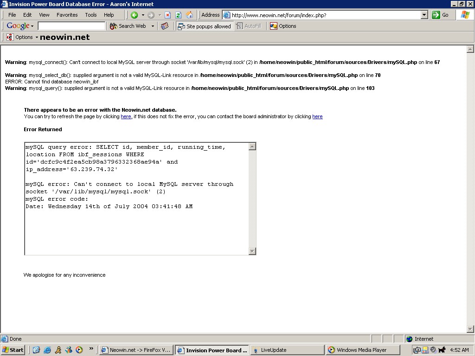Screen dimensions: 475x356
Task: Open the Back button history dropdown
Action: tap(143, 15)
